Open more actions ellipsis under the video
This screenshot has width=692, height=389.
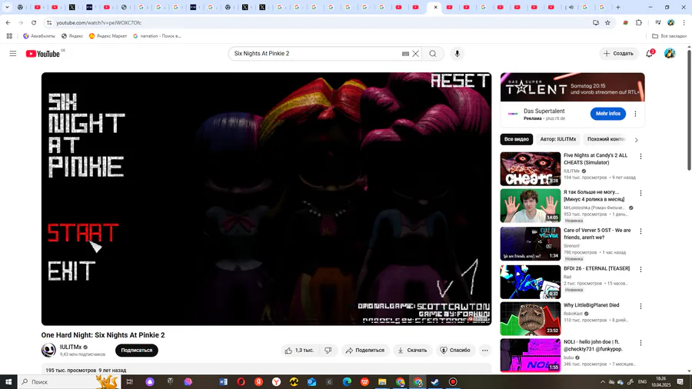point(485,351)
